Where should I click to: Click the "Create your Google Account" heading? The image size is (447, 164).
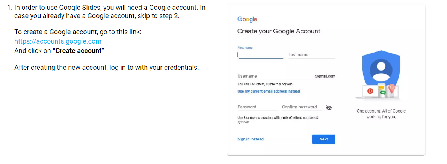pyautogui.click(x=279, y=31)
